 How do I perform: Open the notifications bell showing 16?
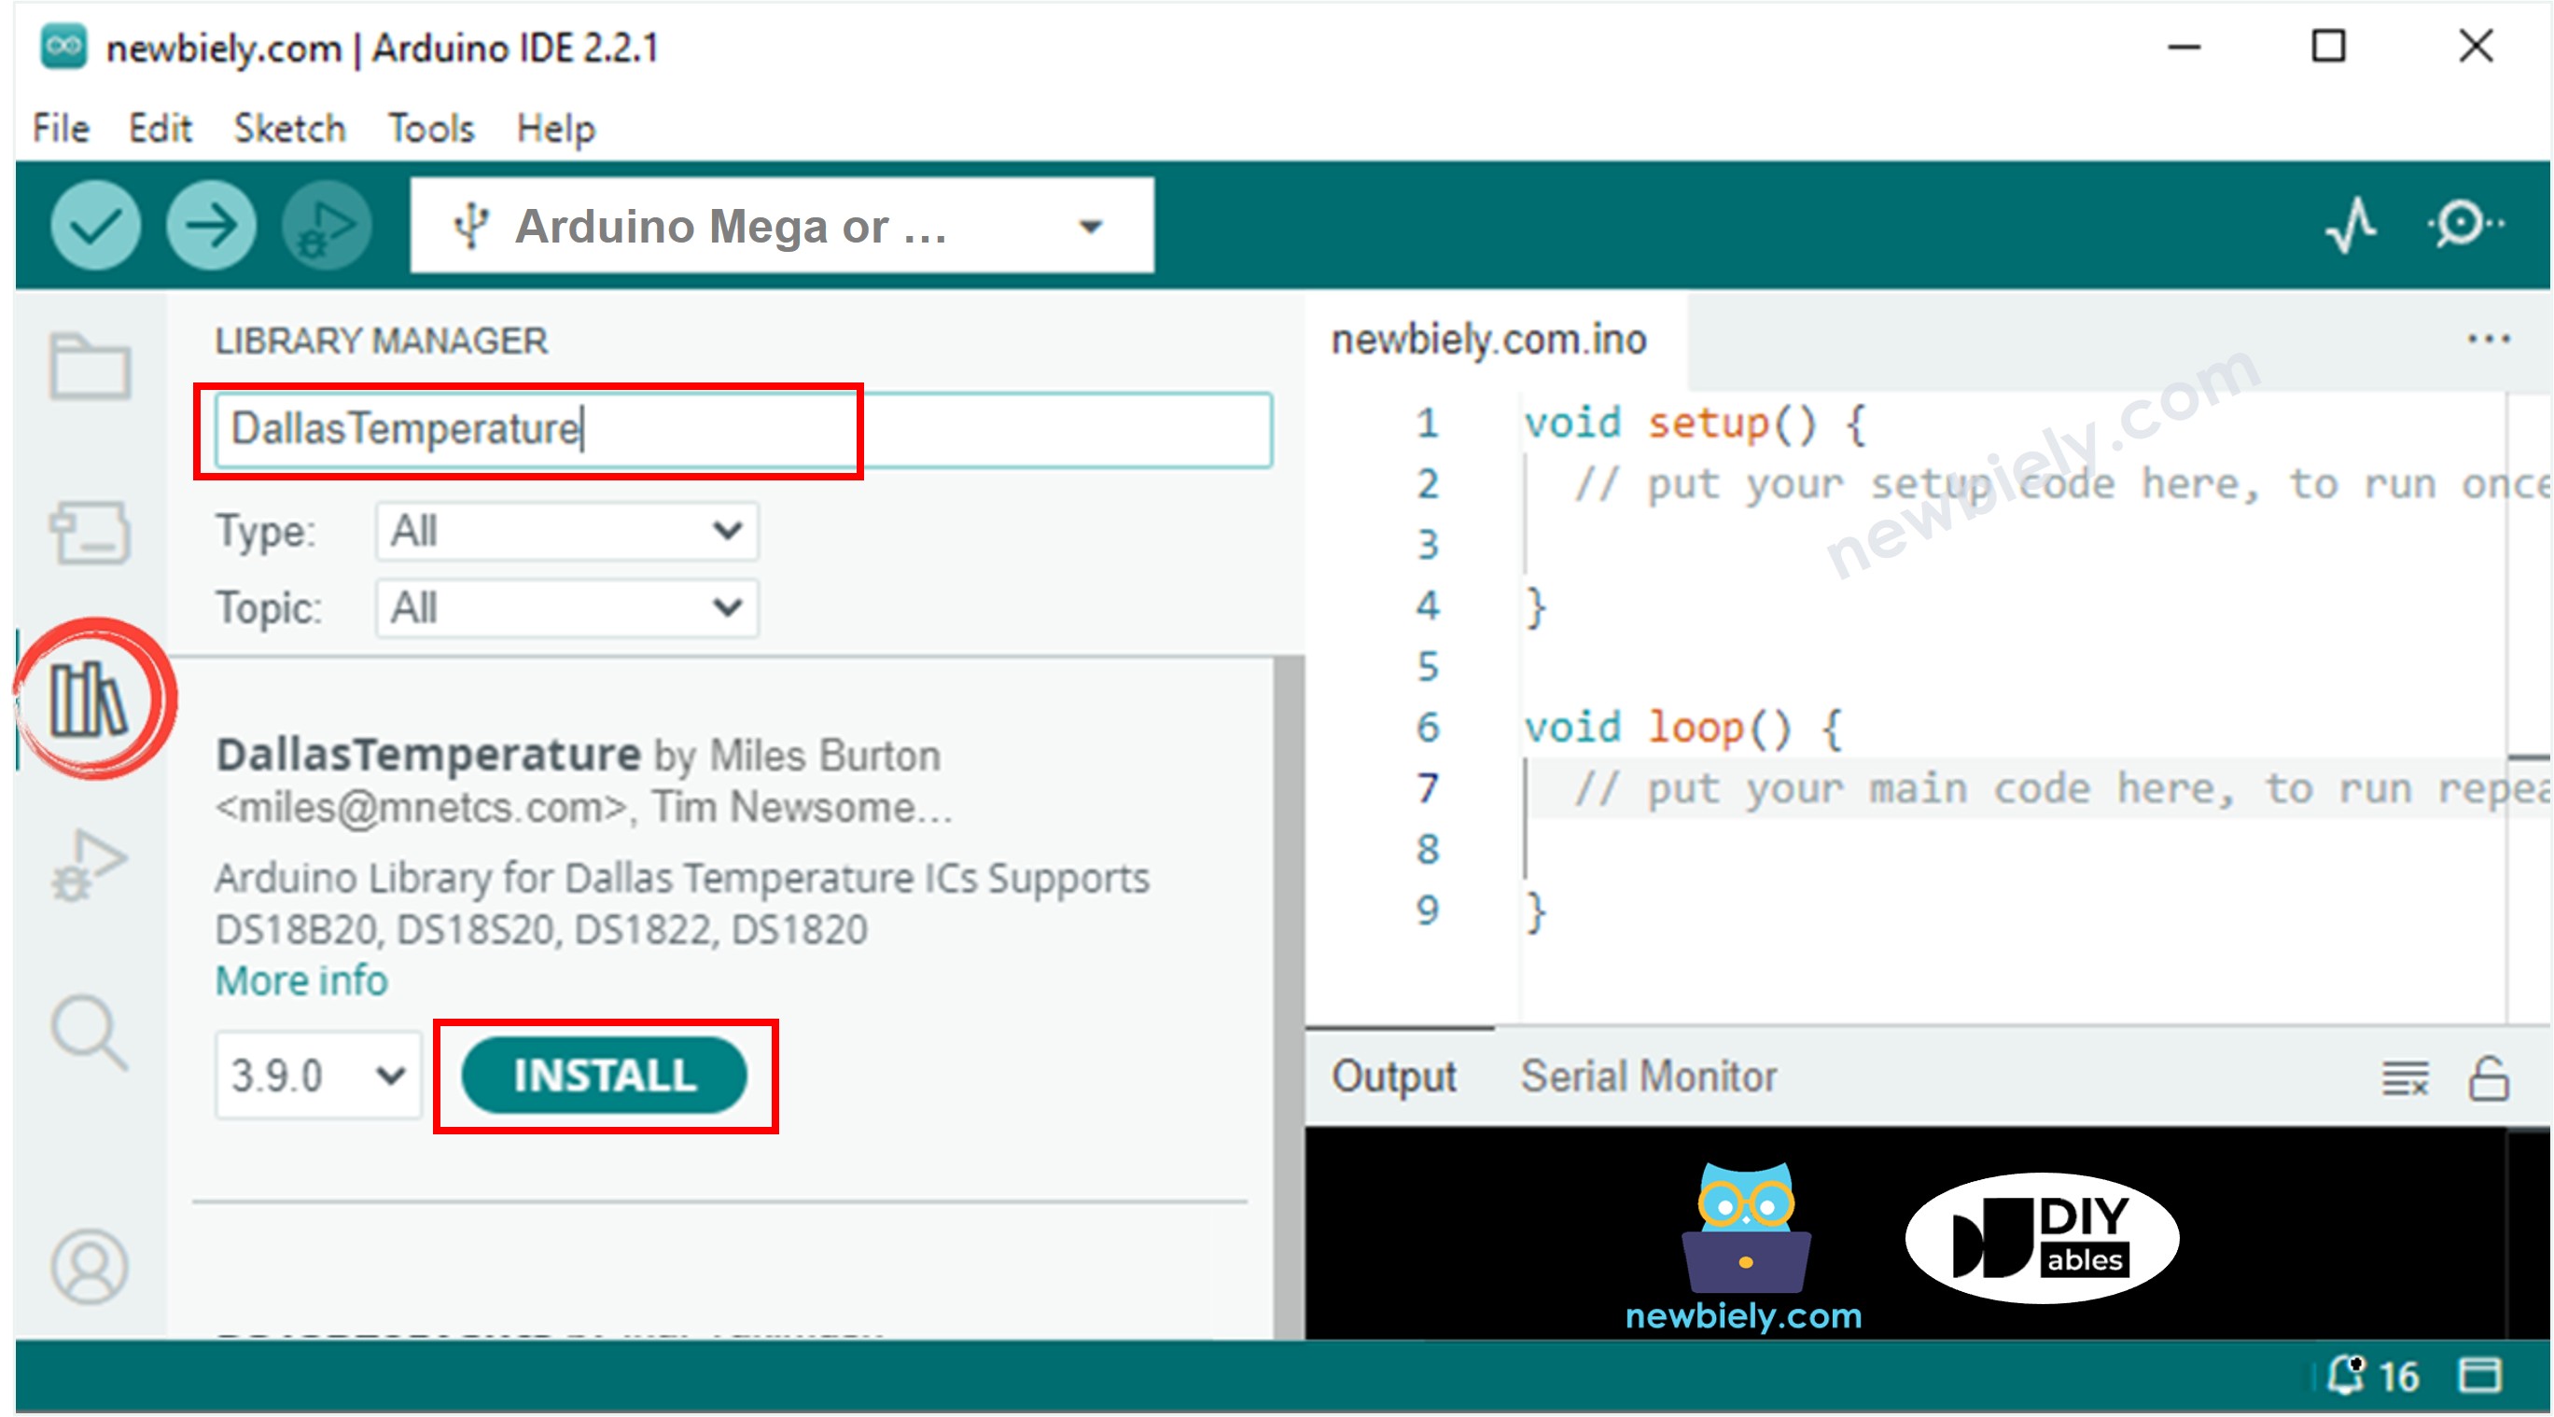pos(2348,1375)
